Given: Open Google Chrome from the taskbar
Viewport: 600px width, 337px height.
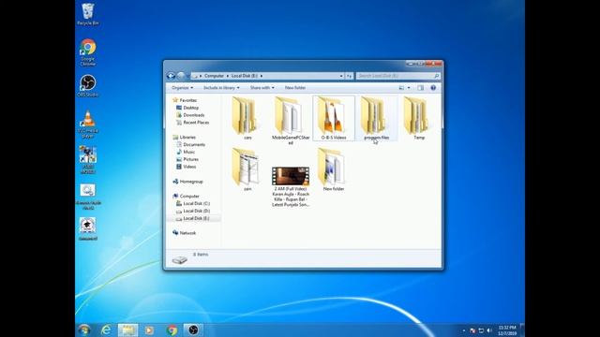Looking at the screenshot, I should coord(172,330).
